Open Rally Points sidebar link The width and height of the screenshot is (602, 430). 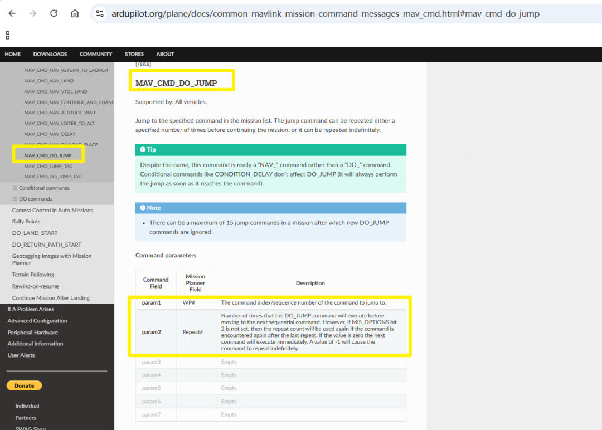click(26, 221)
